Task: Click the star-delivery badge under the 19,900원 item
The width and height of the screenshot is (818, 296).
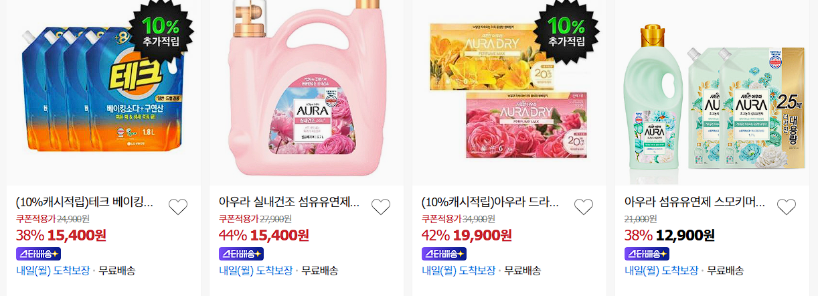Action: click(x=444, y=254)
